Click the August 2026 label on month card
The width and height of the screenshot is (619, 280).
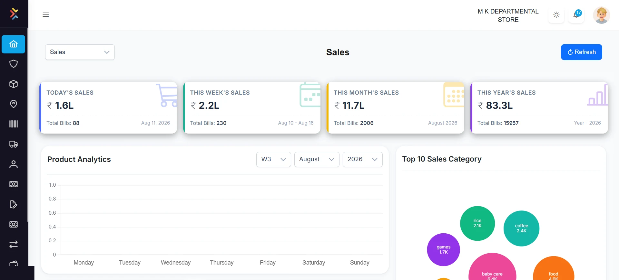point(443,123)
